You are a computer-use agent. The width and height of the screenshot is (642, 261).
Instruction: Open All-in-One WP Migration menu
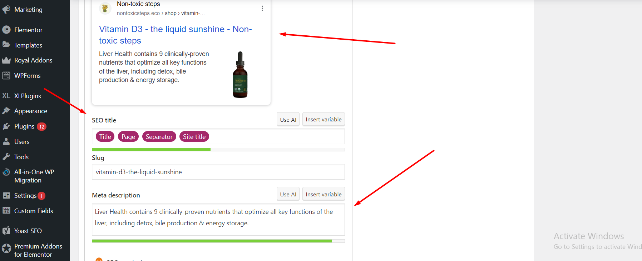[x=35, y=176]
